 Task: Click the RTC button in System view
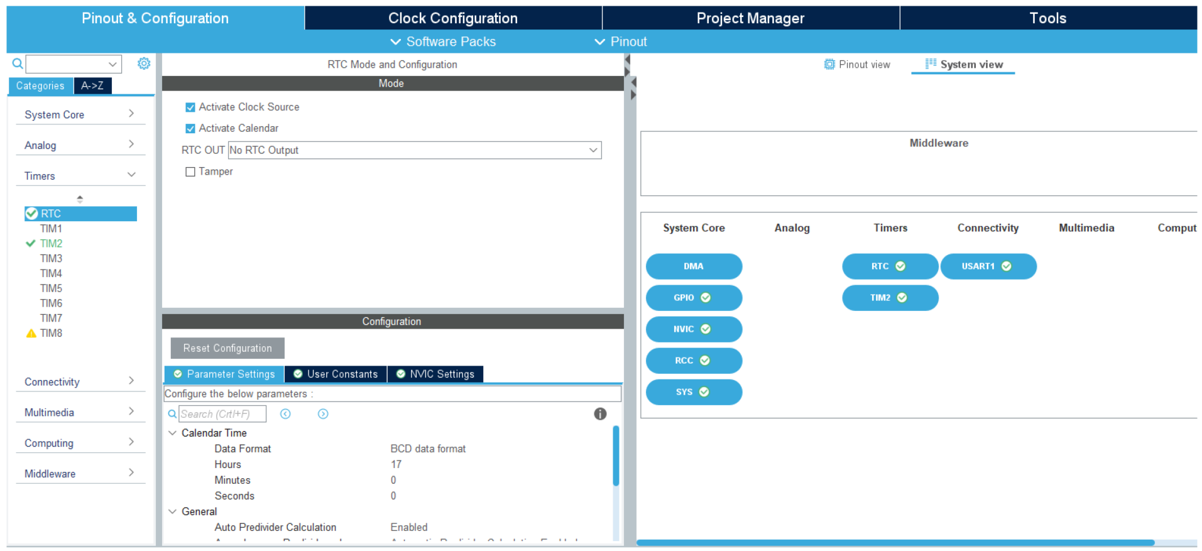[890, 266]
